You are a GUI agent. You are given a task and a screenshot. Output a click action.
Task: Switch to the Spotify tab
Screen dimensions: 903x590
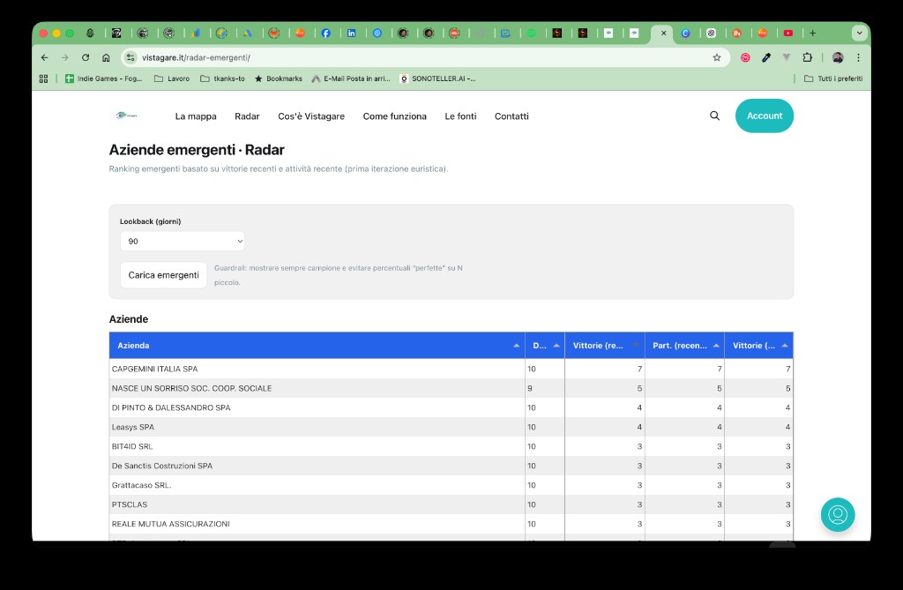click(x=531, y=34)
